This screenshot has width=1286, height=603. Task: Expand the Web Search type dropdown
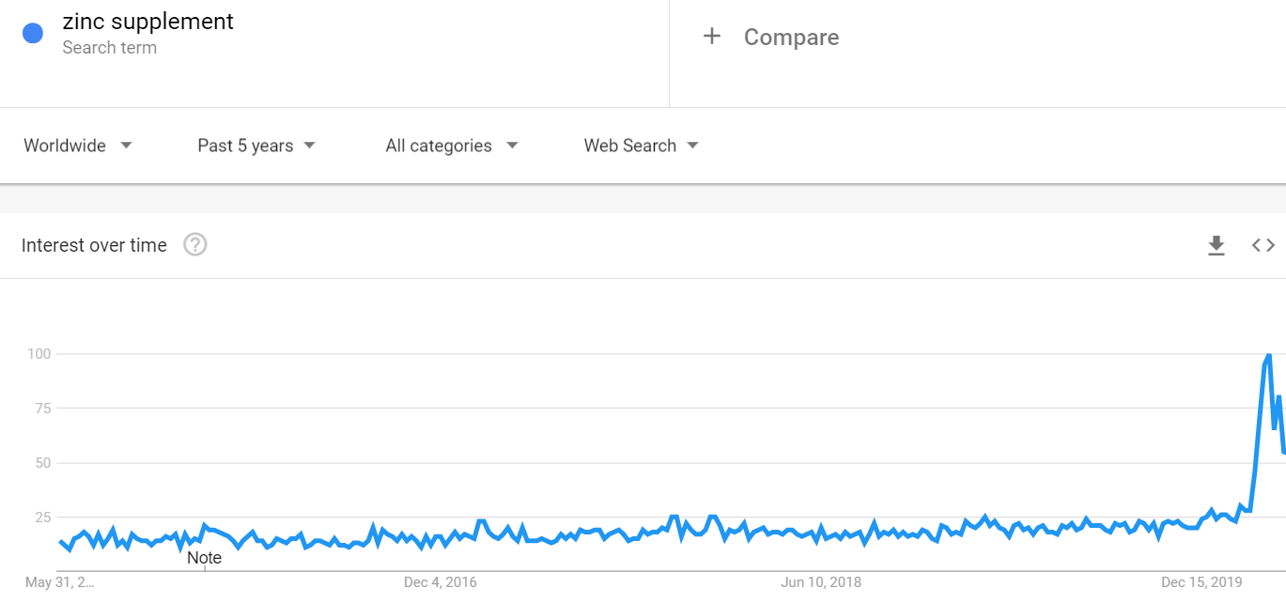point(641,146)
